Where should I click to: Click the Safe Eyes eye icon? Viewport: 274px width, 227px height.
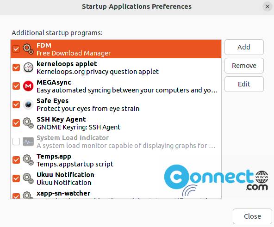pos(28,104)
